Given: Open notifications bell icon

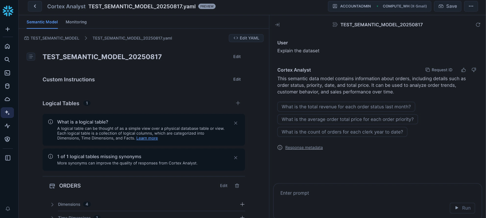Looking at the screenshot, I should pyautogui.click(x=8, y=209).
